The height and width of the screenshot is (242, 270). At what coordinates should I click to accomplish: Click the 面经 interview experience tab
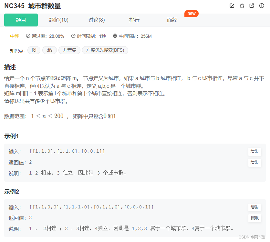pyautogui.click(x=172, y=20)
